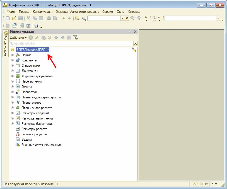Image resolution: width=227 pixels, height=189 pixels.
Task: Move object up with arrow icon
Action: point(56,38)
